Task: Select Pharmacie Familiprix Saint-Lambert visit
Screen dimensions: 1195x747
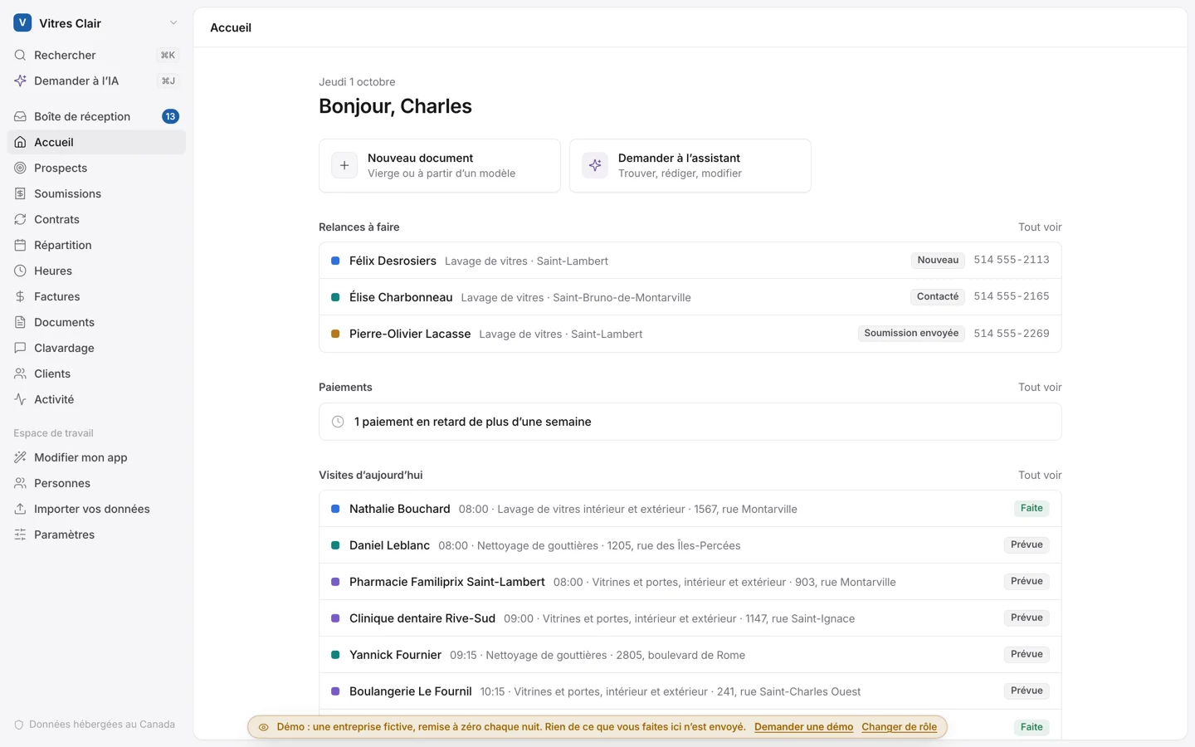Action: [690, 582]
